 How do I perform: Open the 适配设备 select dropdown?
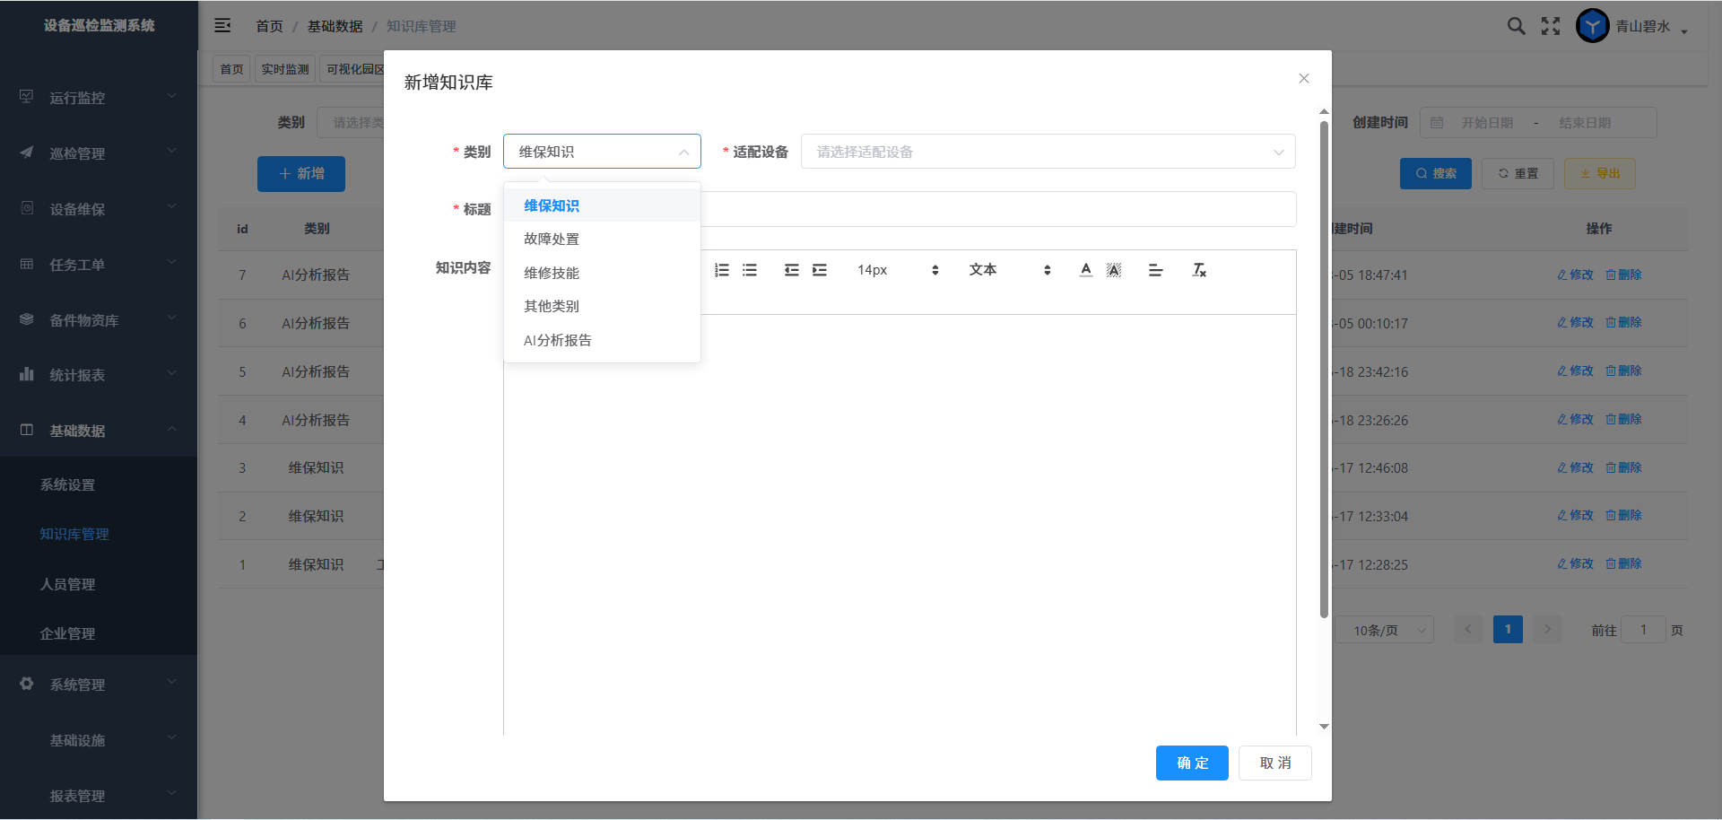[x=1048, y=152]
